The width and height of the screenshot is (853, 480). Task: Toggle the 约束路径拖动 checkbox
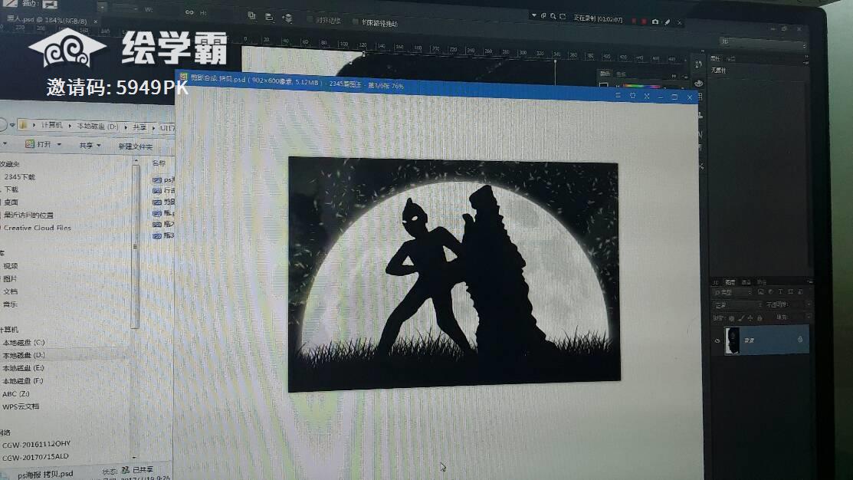pyautogui.click(x=356, y=21)
